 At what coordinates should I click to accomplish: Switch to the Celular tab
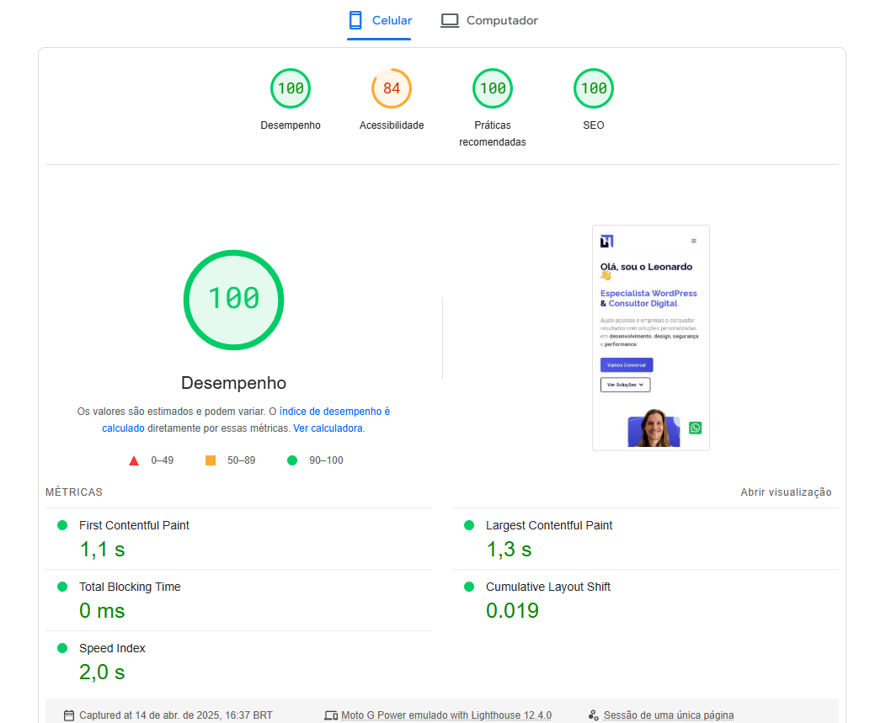[x=380, y=21]
